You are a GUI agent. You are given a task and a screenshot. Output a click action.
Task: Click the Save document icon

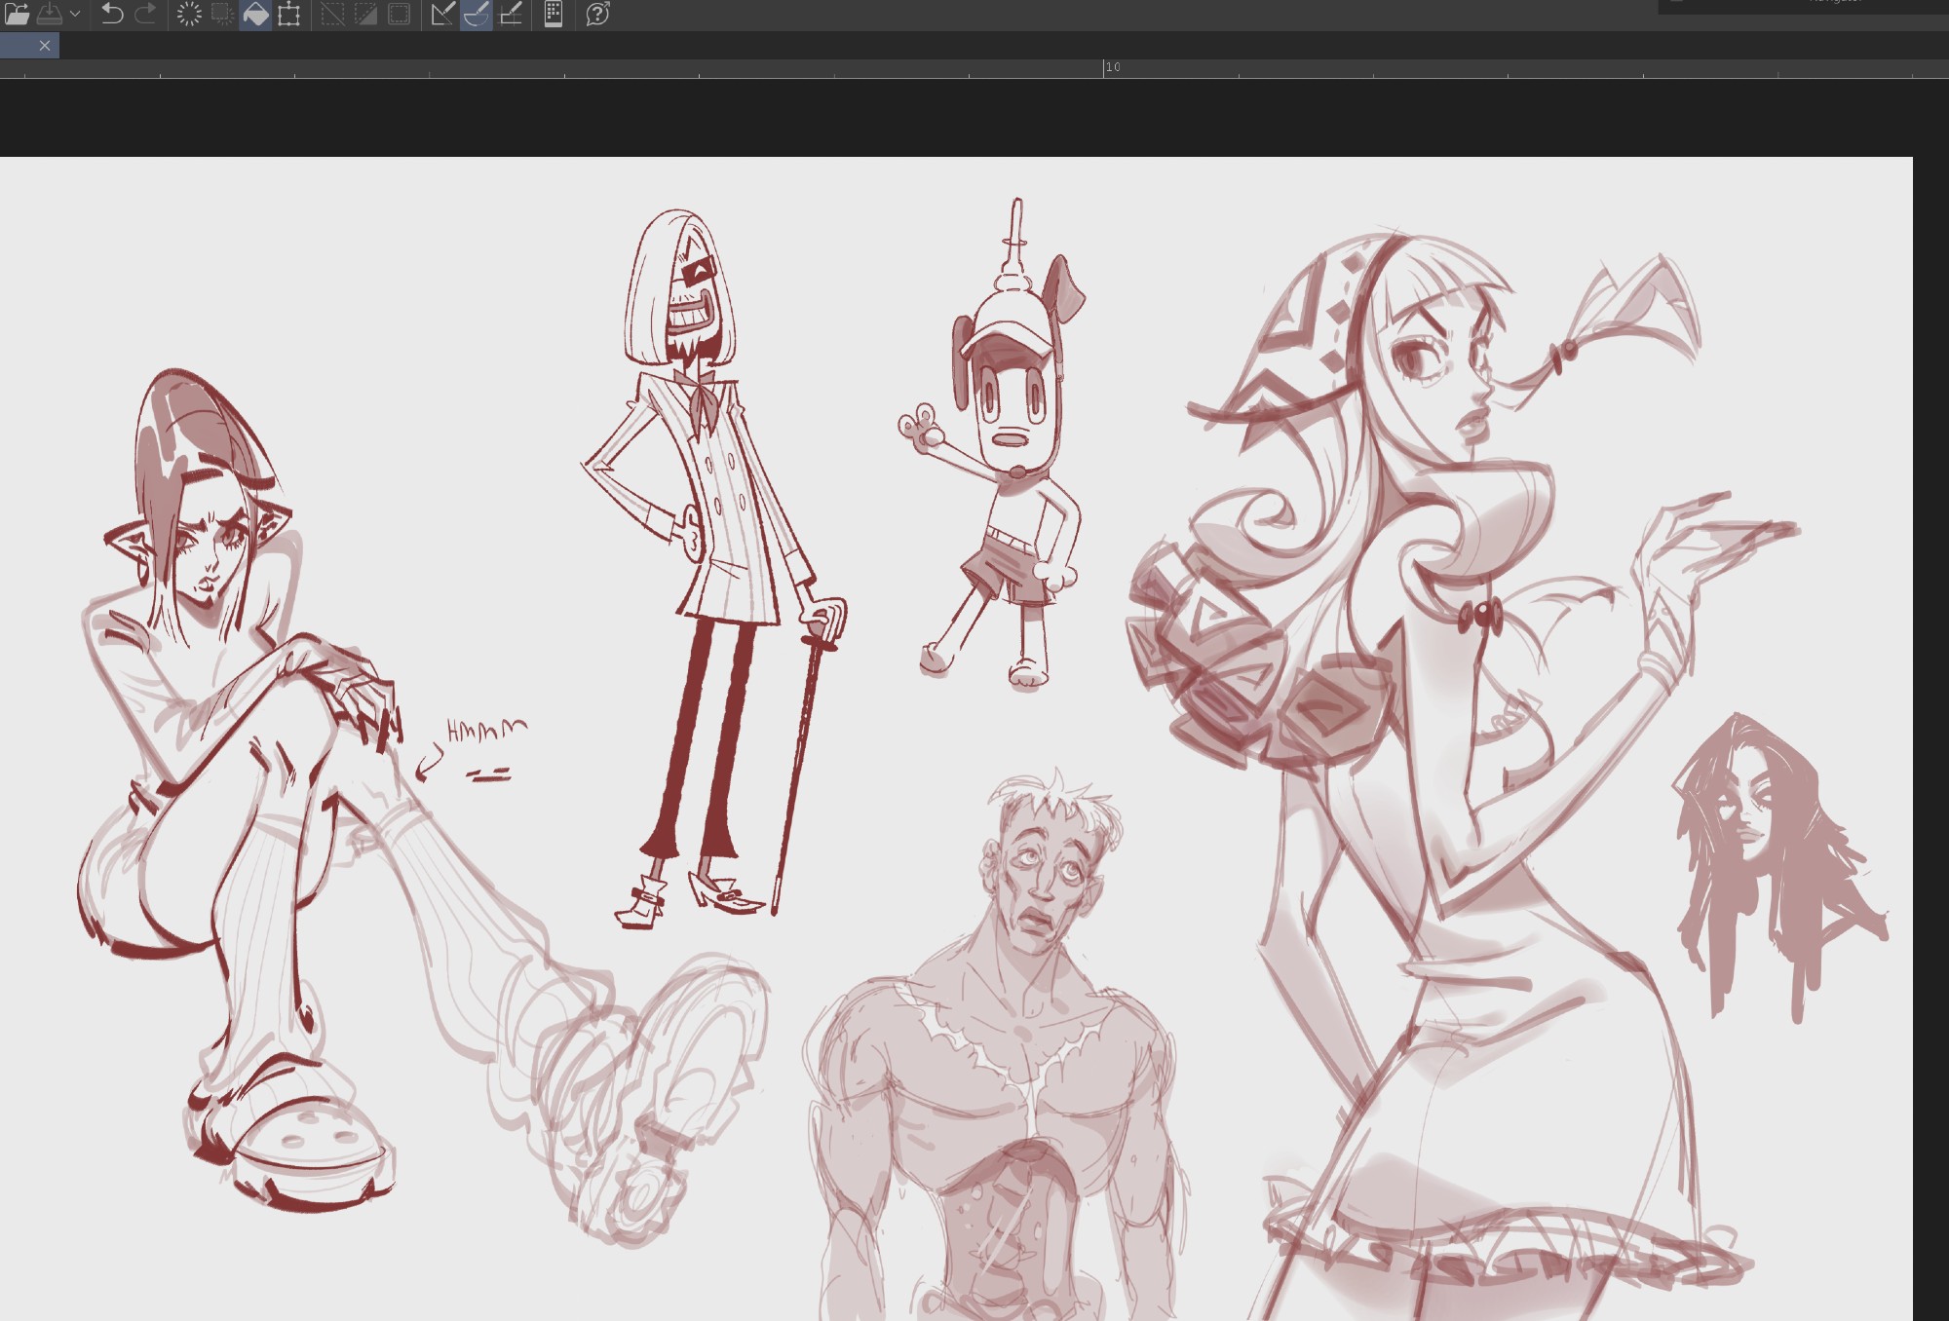[x=49, y=14]
